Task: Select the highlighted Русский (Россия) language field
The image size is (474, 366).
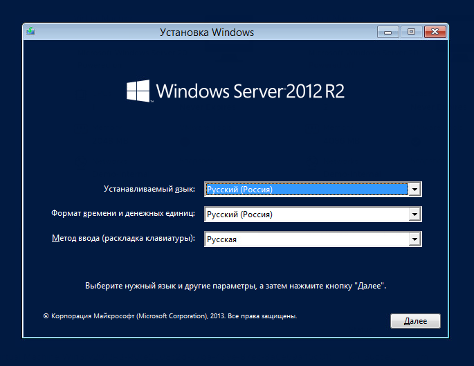Action: click(313, 190)
